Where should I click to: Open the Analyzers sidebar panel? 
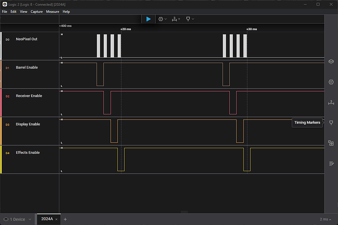[331, 81]
